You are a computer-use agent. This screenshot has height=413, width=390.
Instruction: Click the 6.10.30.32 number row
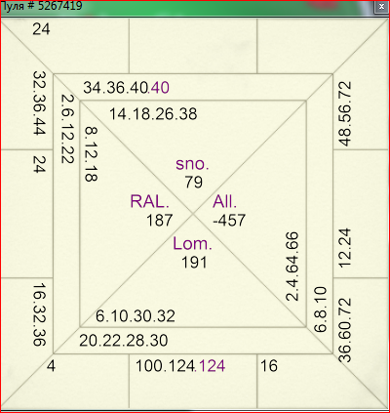[136, 316]
